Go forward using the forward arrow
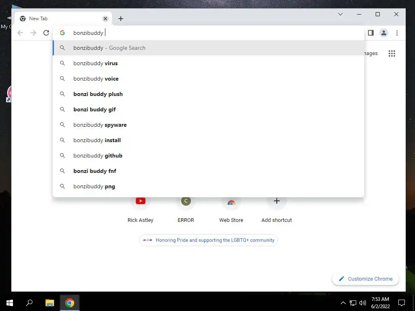415x311 pixels. pyautogui.click(x=33, y=33)
